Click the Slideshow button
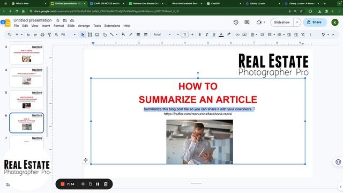This screenshot has width=343, height=193. click(282, 22)
